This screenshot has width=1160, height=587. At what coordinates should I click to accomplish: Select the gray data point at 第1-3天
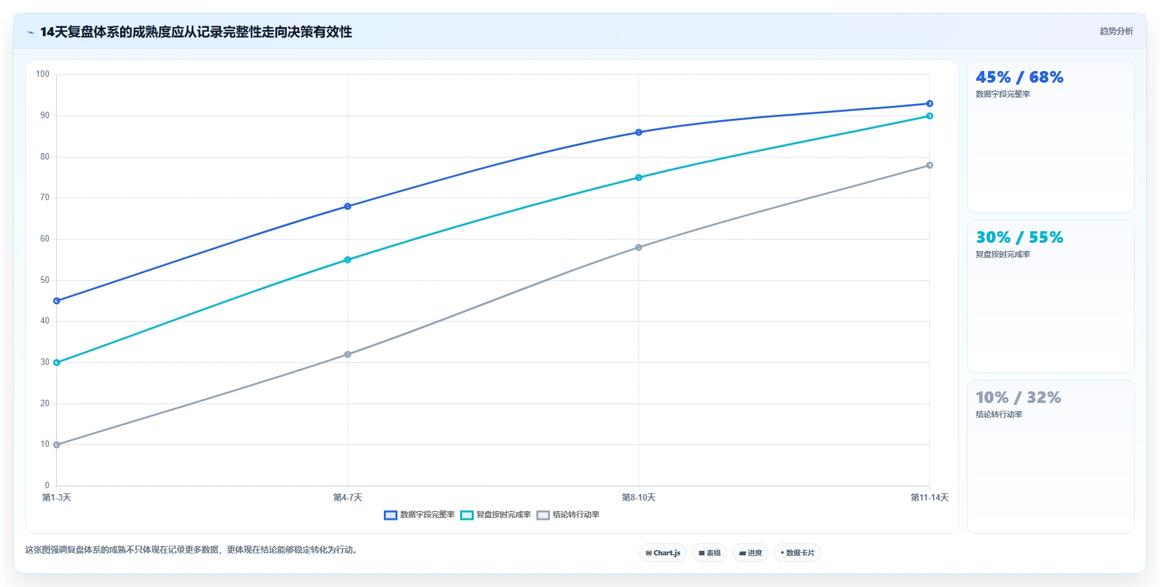tap(57, 445)
